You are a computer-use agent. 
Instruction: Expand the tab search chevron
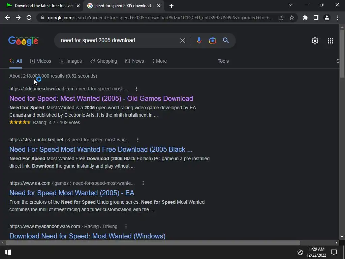[x=291, y=5]
